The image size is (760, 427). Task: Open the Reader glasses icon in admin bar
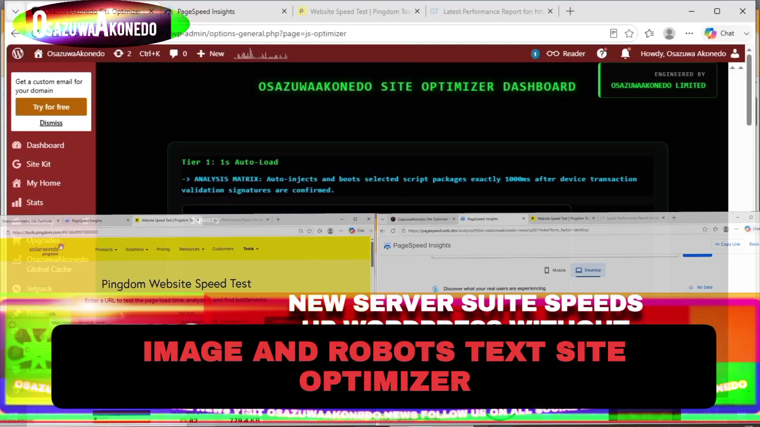[x=566, y=53]
